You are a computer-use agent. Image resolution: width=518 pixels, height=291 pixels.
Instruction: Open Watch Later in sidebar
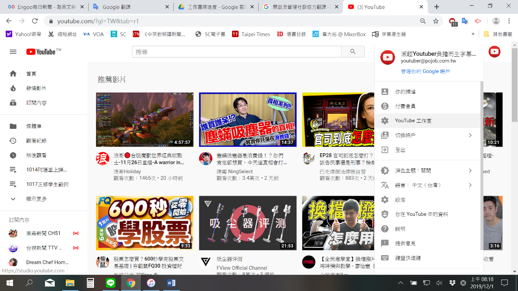tap(44, 156)
